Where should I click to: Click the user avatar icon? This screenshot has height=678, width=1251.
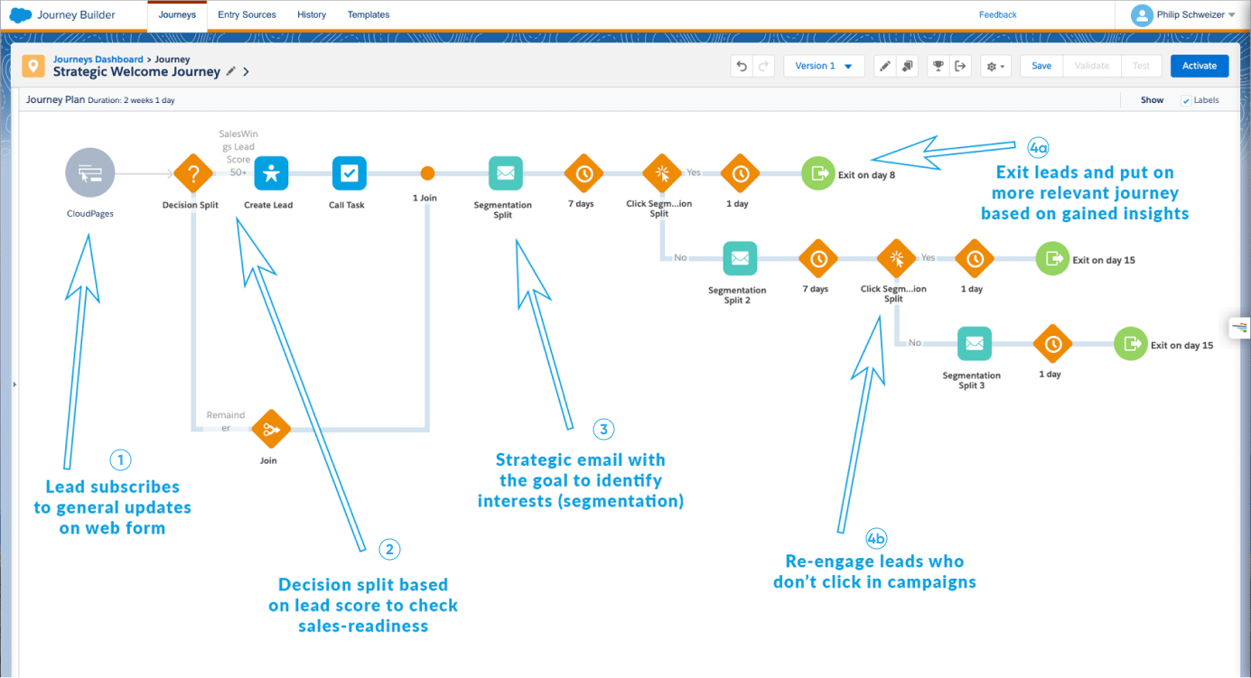1142,14
